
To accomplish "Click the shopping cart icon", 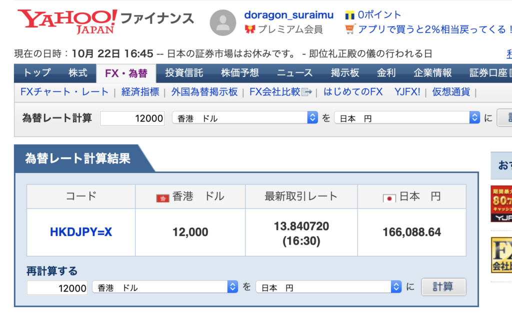I will 350,29.
